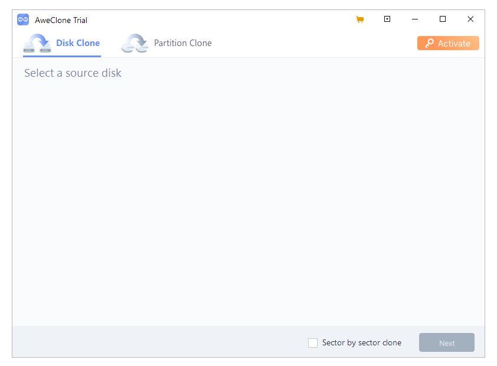The width and height of the screenshot is (497, 366).
Task: Click the AweClone Trial title text
Action: [x=61, y=19]
